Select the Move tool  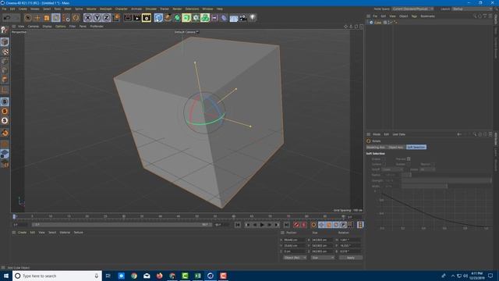(x=37, y=18)
